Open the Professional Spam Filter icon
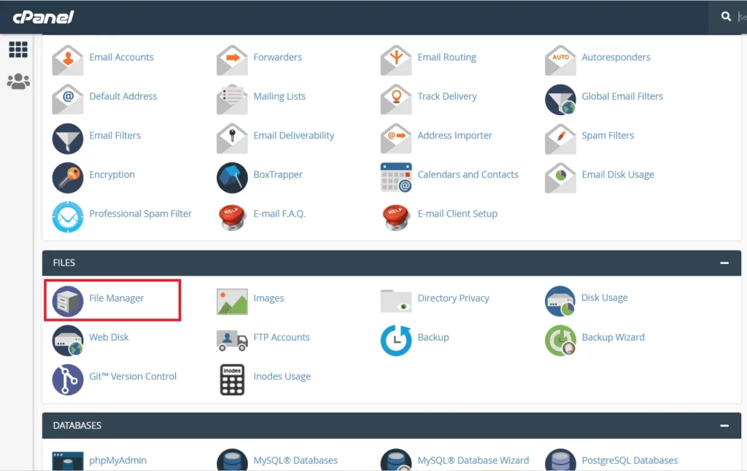 coord(68,217)
